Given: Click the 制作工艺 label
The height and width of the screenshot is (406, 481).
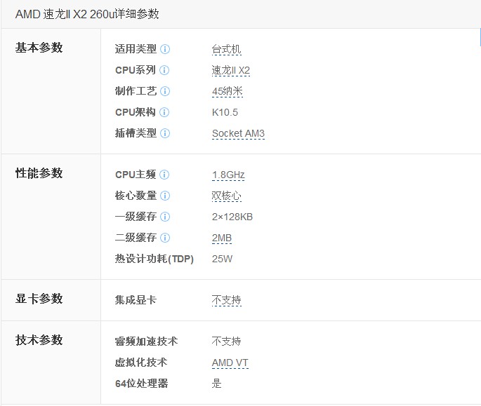Looking at the screenshot, I should (x=136, y=91).
